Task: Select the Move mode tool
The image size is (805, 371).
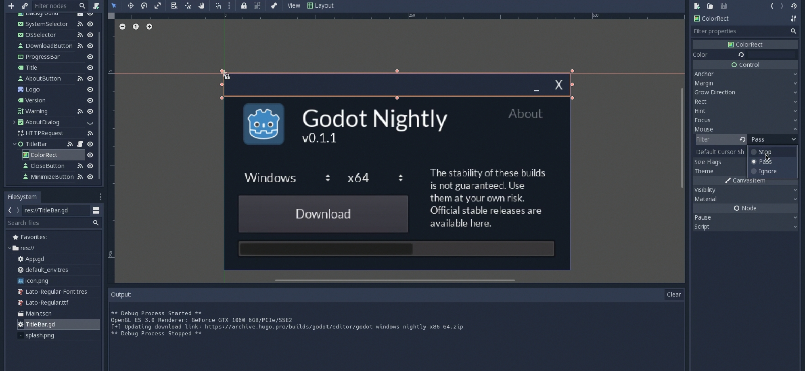Action: pyautogui.click(x=130, y=5)
